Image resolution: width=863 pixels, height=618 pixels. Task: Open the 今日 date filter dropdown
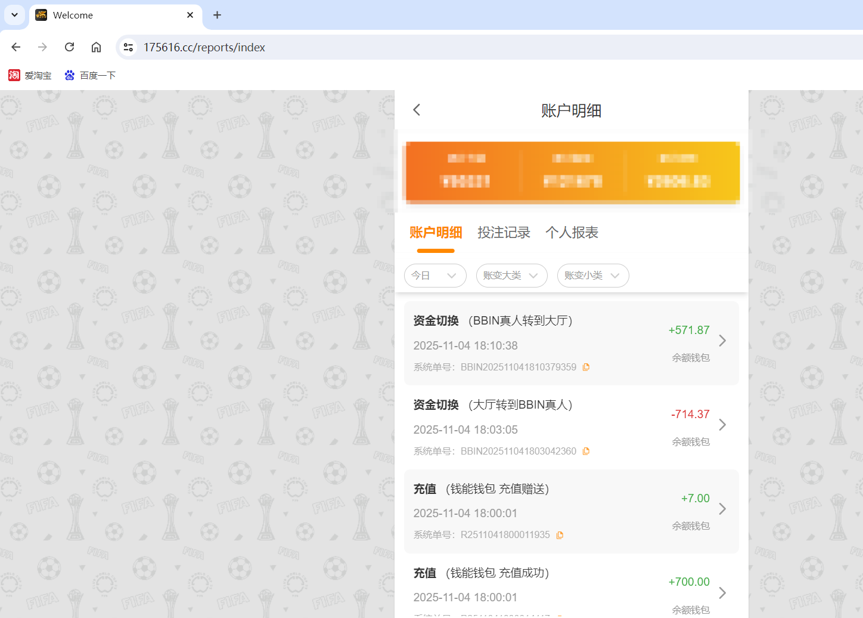click(x=435, y=276)
